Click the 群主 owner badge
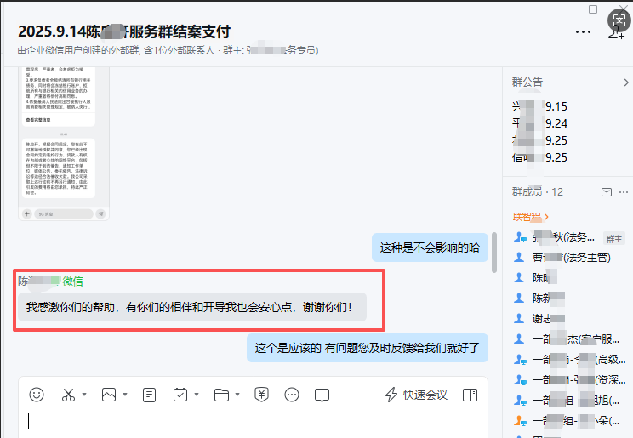Image resolution: width=633 pixels, height=438 pixels. tap(613, 239)
